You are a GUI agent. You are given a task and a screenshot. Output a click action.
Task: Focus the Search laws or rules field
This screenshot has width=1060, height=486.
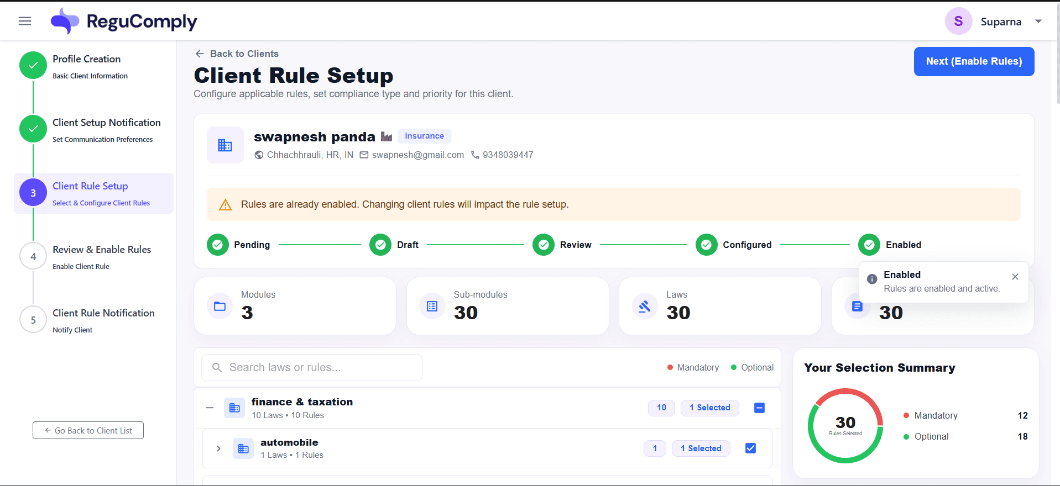312,367
